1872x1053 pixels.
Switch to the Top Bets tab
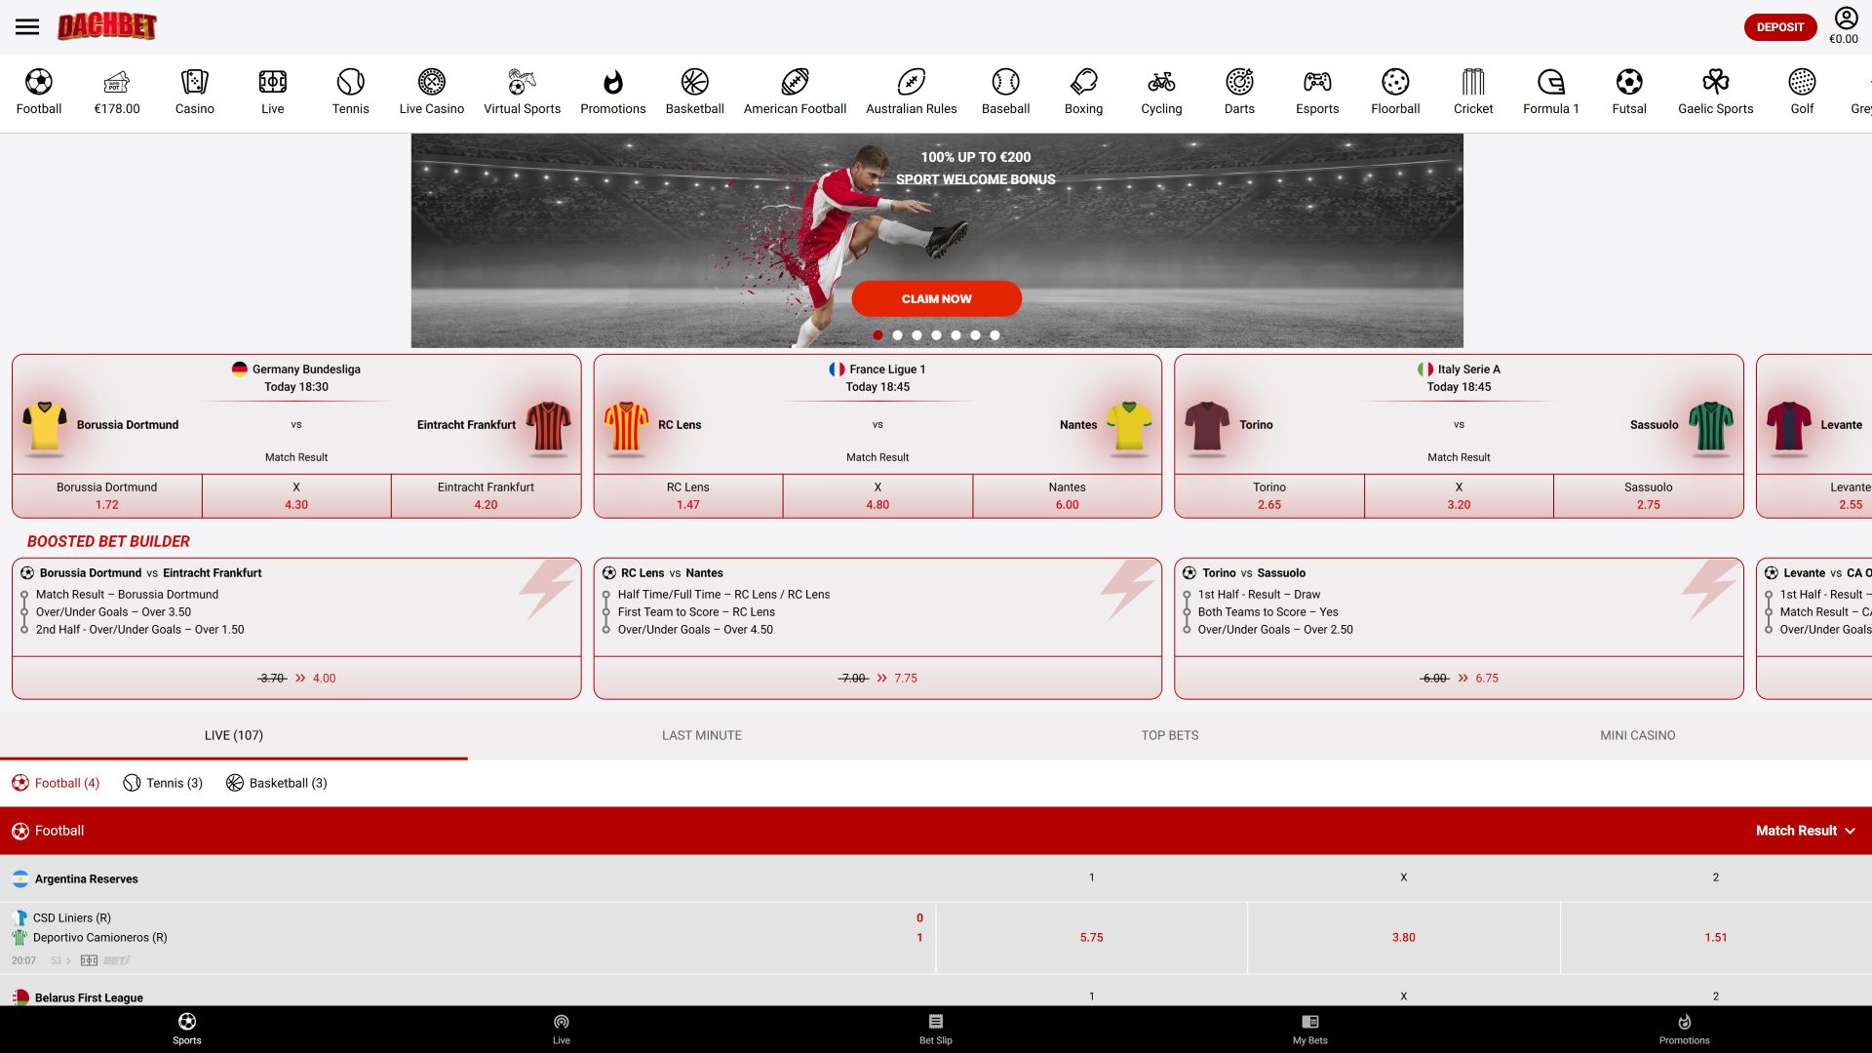(1170, 735)
